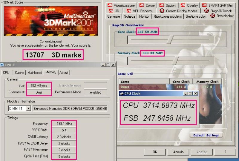Screen dimensions: 239x161
Task: Select the Overclocker tab
Action: pos(222,16)
